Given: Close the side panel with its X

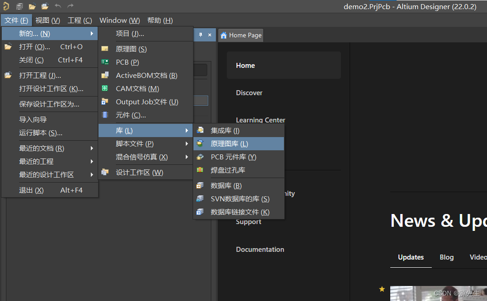Looking at the screenshot, I should coord(210,35).
